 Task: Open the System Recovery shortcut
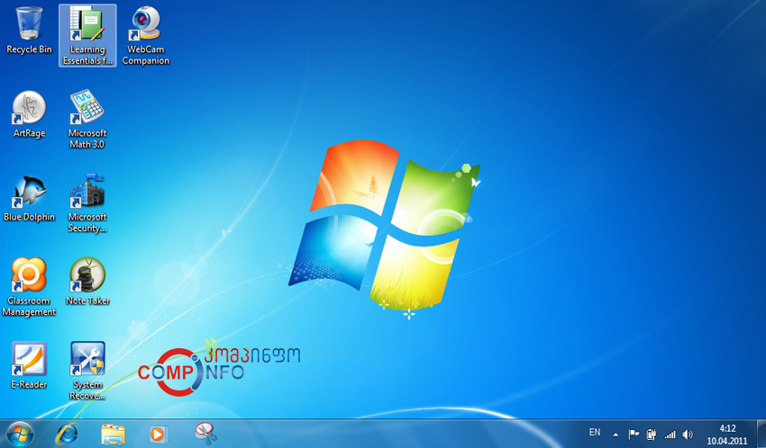coord(87,371)
